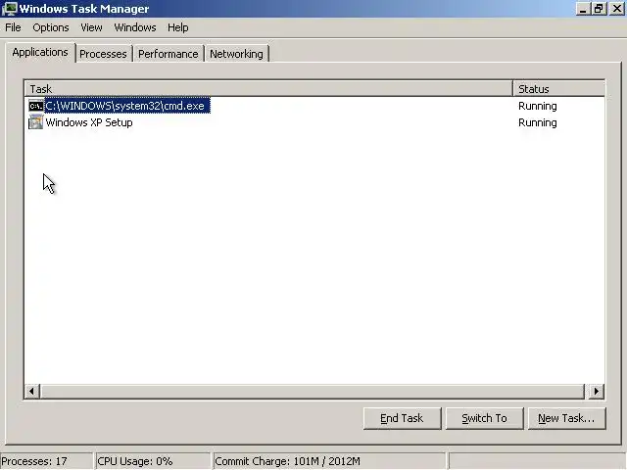Open the Help menu
Viewport: 627px width, 470px height.
click(x=178, y=27)
